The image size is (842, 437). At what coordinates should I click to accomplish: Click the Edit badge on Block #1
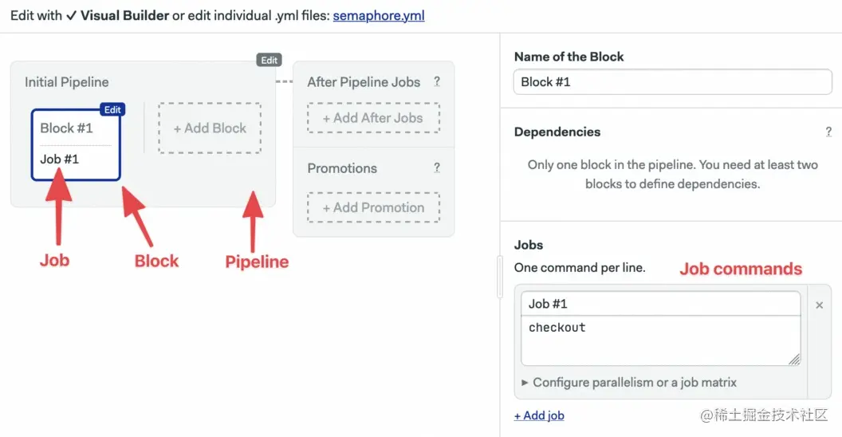tap(112, 110)
